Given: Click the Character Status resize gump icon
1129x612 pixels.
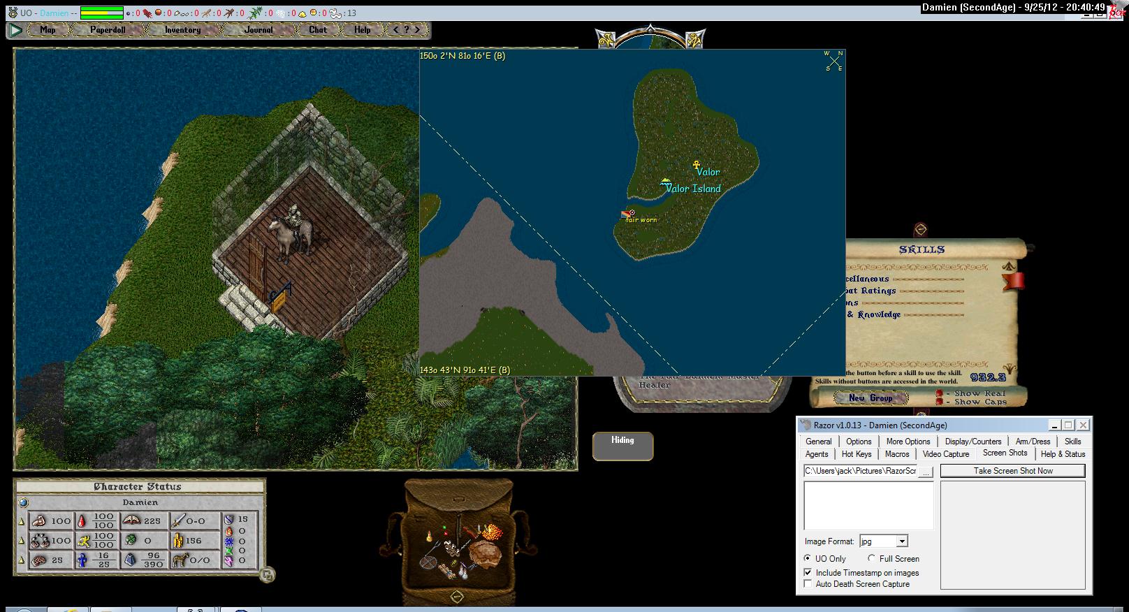Looking at the screenshot, I should [266, 575].
